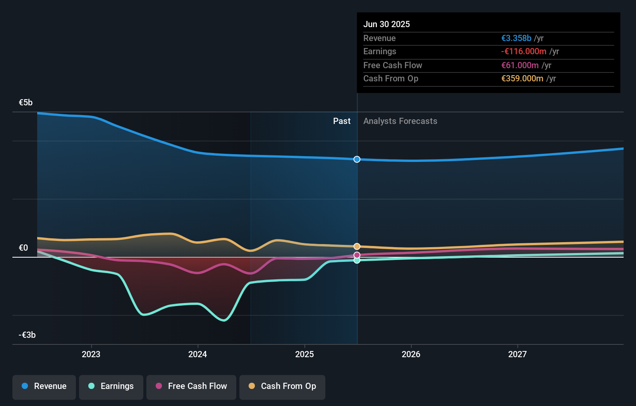
Task: Select the blue Revenue data point marker
Action: 357,159
